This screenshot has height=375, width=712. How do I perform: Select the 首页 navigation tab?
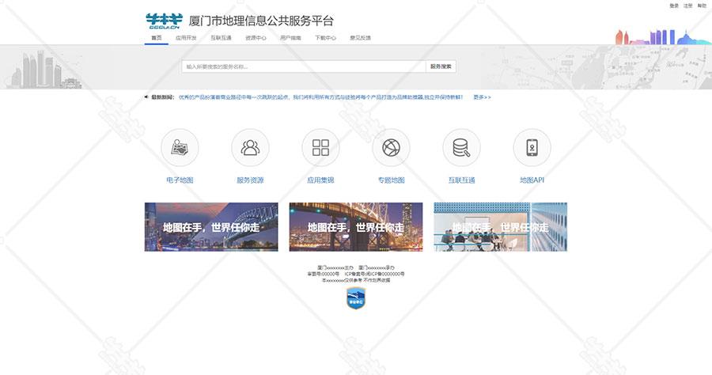click(156, 38)
